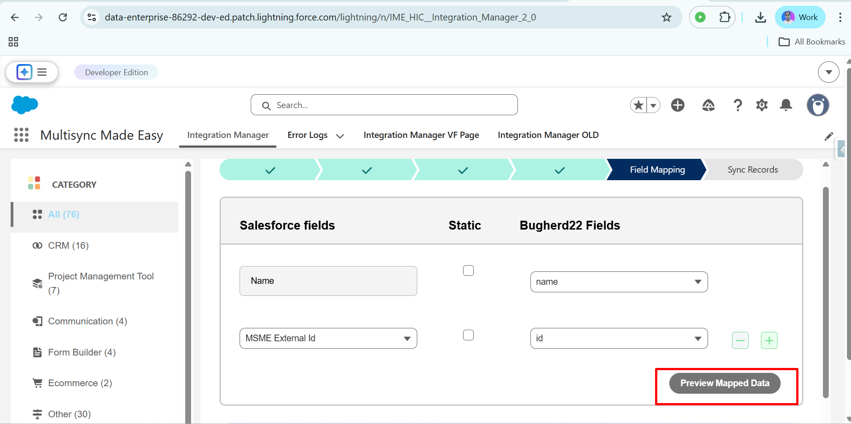The height and width of the screenshot is (424, 851).
Task: Click the Developer Edition badge
Action: (x=116, y=73)
